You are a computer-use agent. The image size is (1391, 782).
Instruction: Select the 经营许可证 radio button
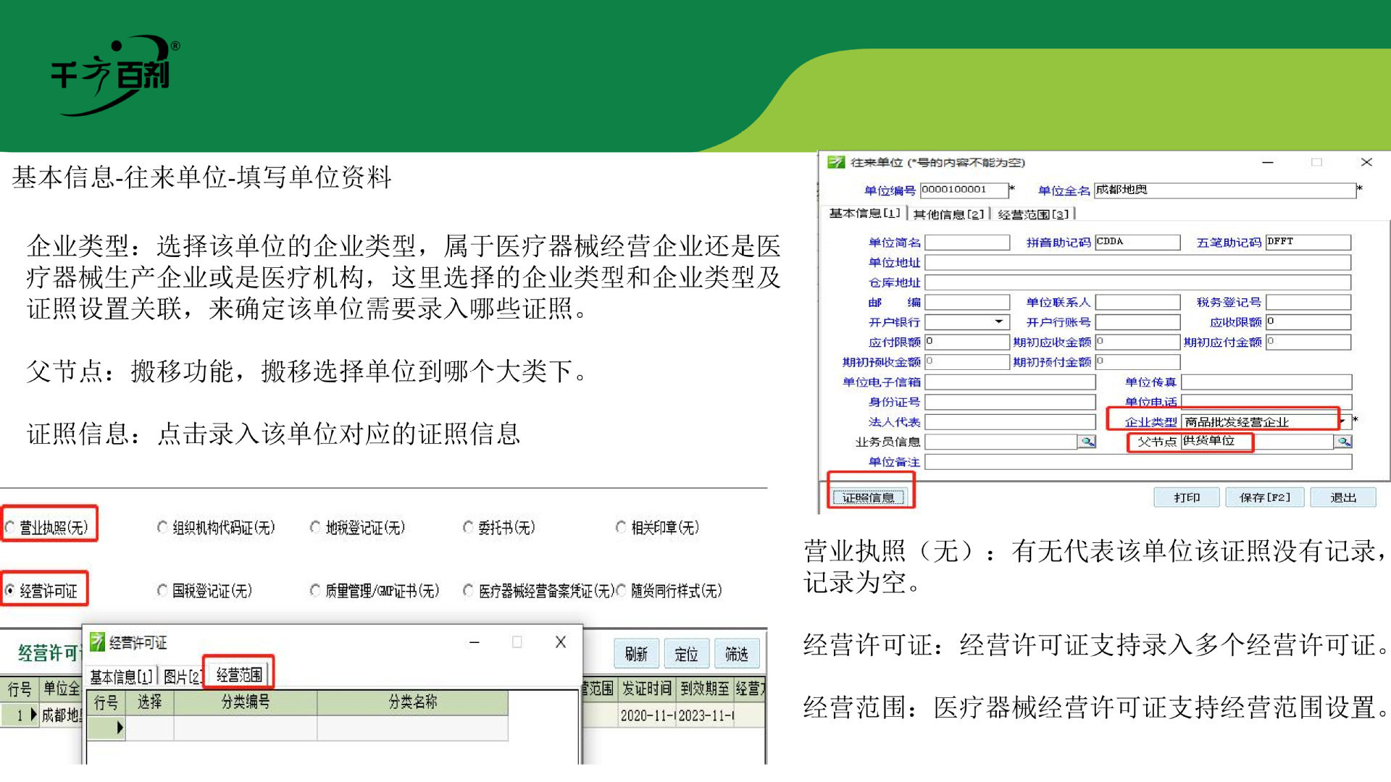coord(9,590)
